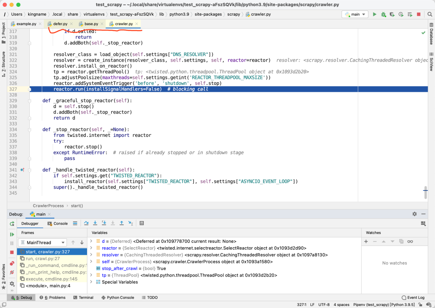Run the main configuration with green play
The image size is (435, 308).
pos(375,14)
